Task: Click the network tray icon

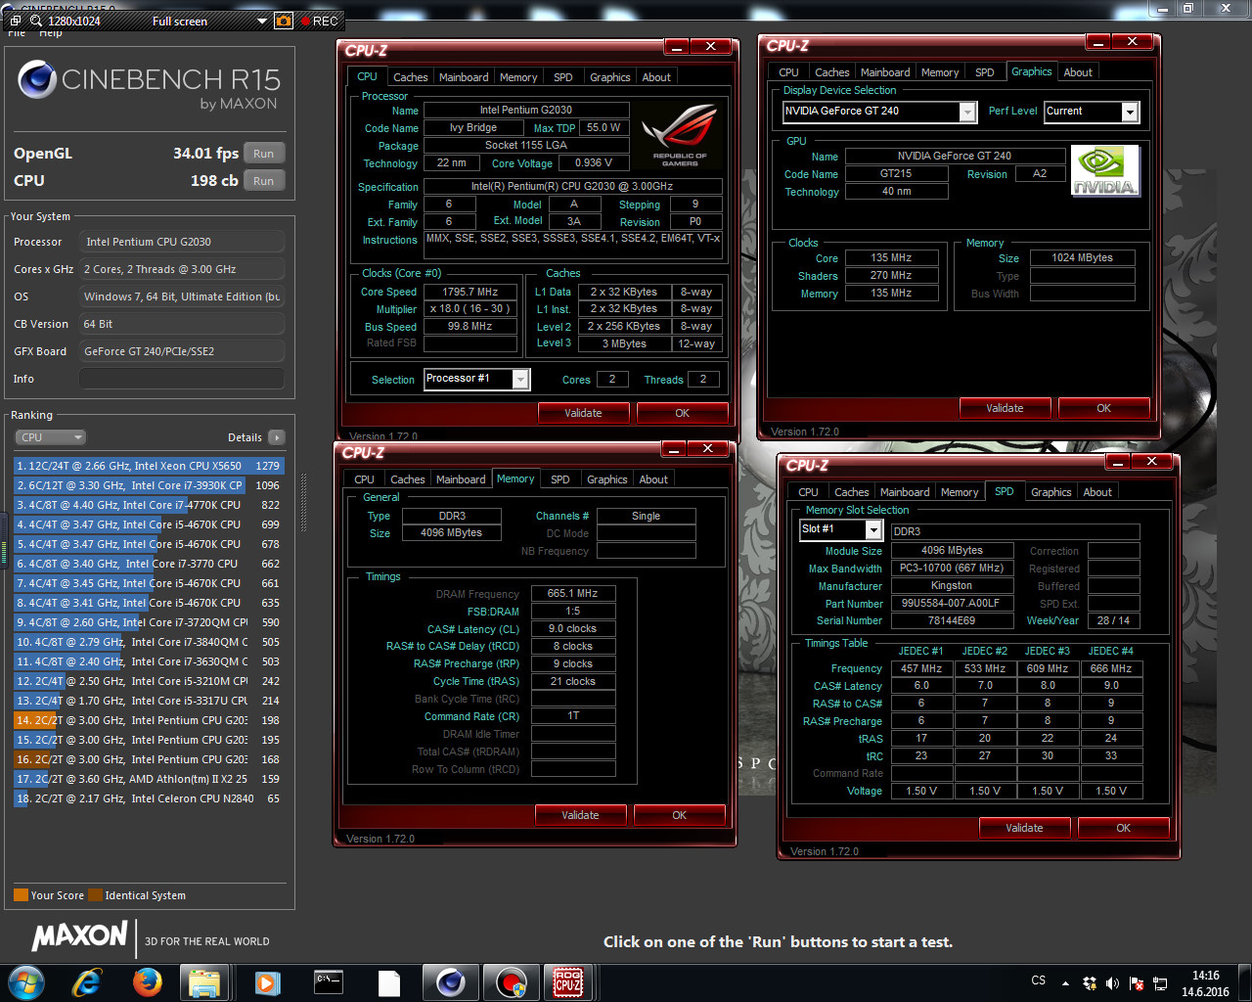Action: (1160, 982)
